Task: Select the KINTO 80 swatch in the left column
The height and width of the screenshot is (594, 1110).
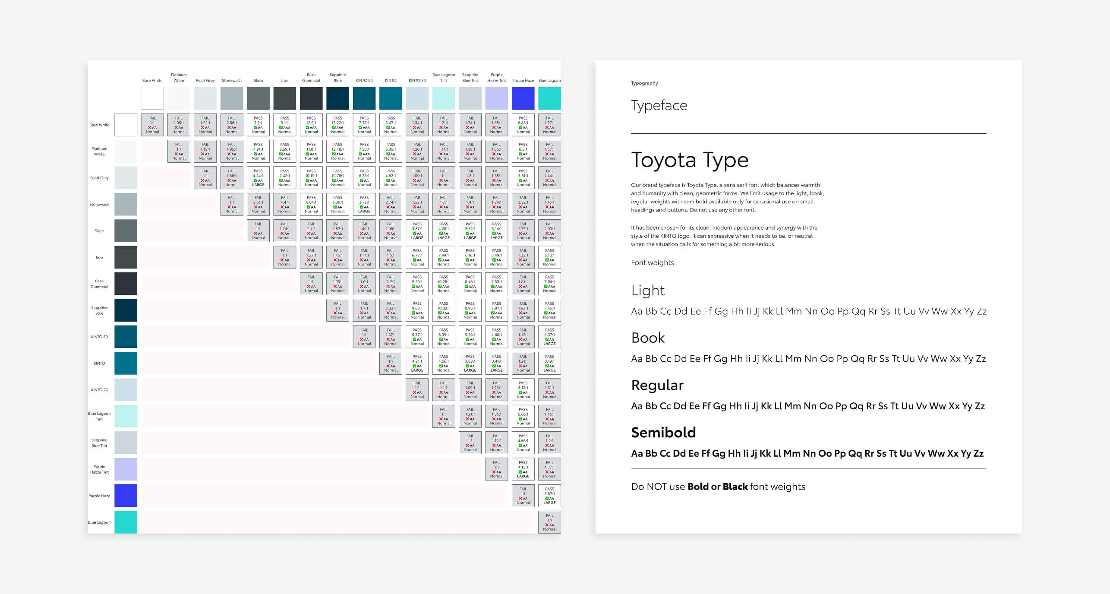Action: [126, 337]
